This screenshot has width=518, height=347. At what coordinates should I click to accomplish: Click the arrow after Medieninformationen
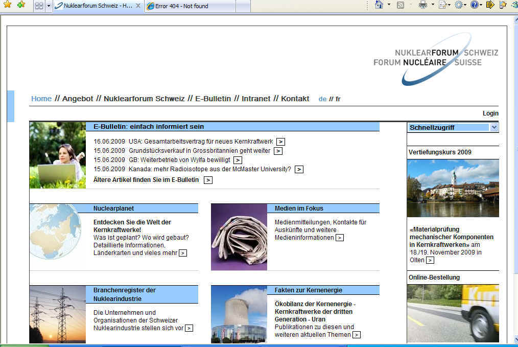point(340,238)
